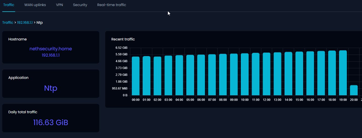The width and height of the screenshot is (362, 138).
Task: Click the Traffic breadcrumb link
Action: click(8, 22)
